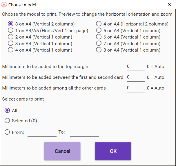This screenshot has height=166, width=176.
Task: Enable the From/To range option
Action: click(x=8, y=132)
